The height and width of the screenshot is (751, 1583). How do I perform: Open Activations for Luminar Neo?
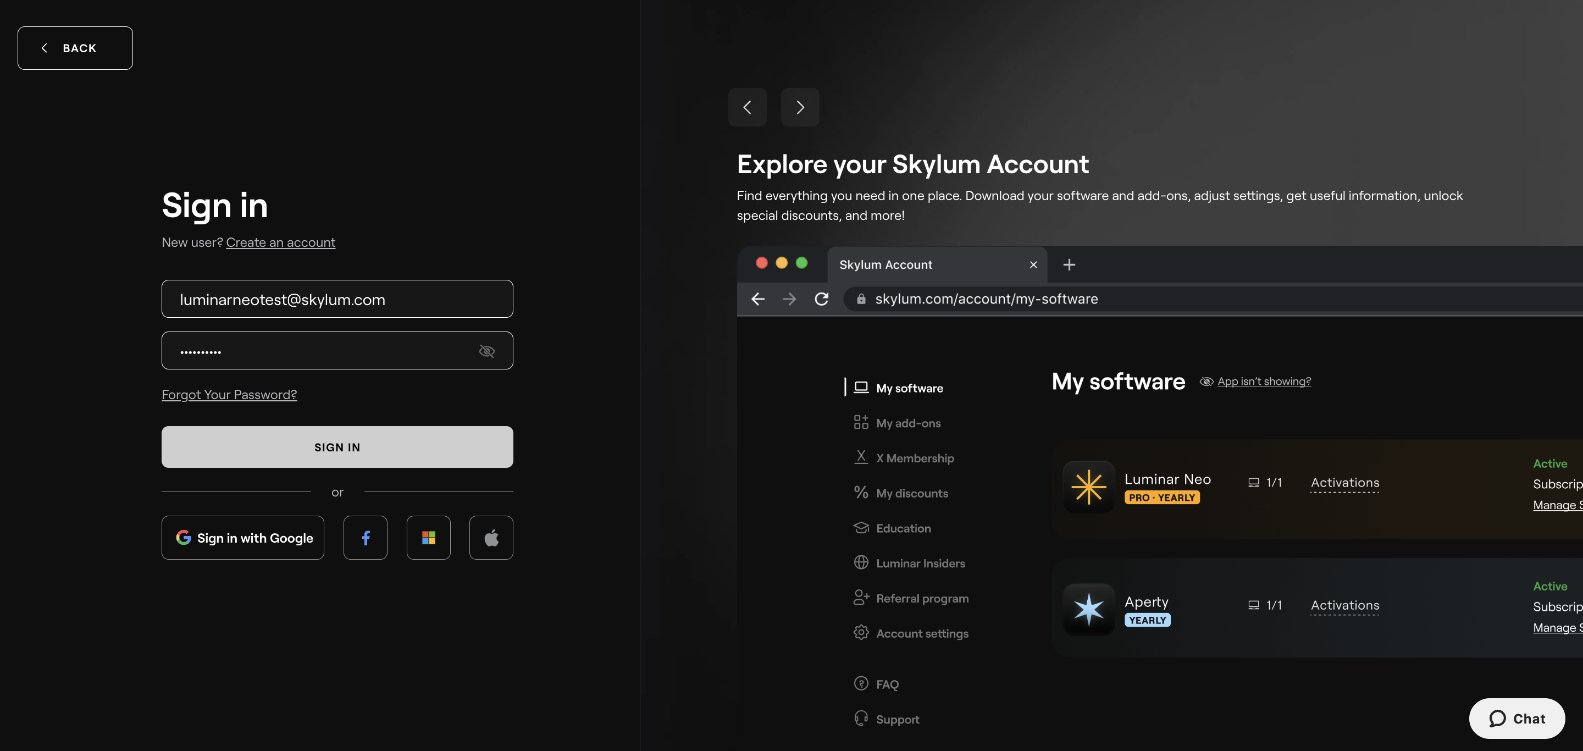(1344, 483)
